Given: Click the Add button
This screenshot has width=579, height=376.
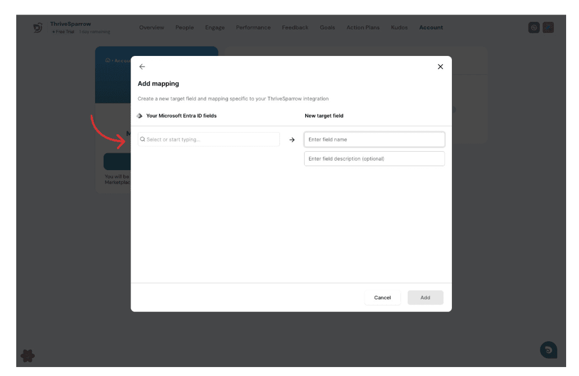Looking at the screenshot, I should click(x=425, y=298).
